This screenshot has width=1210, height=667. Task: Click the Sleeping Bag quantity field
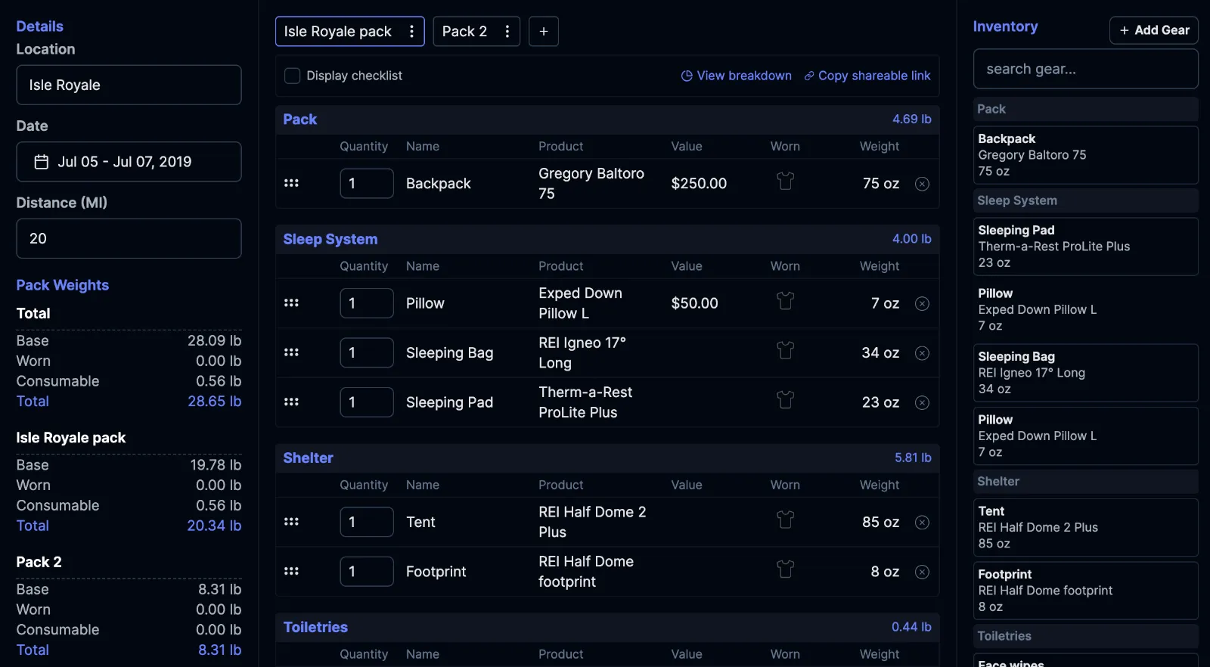tap(367, 352)
